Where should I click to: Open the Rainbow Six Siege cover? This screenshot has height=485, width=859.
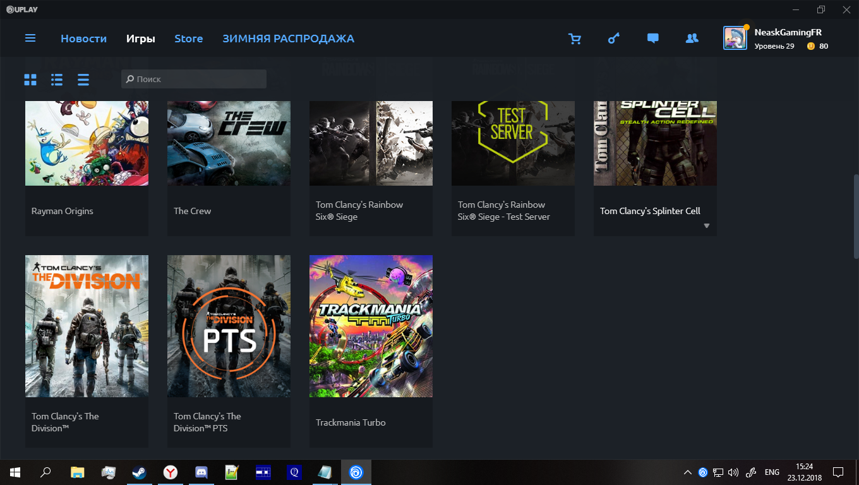coord(371,143)
